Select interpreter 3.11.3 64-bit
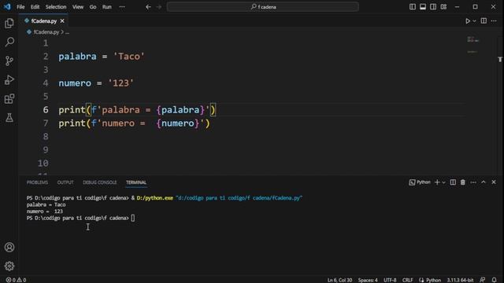The width and height of the screenshot is (504, 283). coord(460,280)
